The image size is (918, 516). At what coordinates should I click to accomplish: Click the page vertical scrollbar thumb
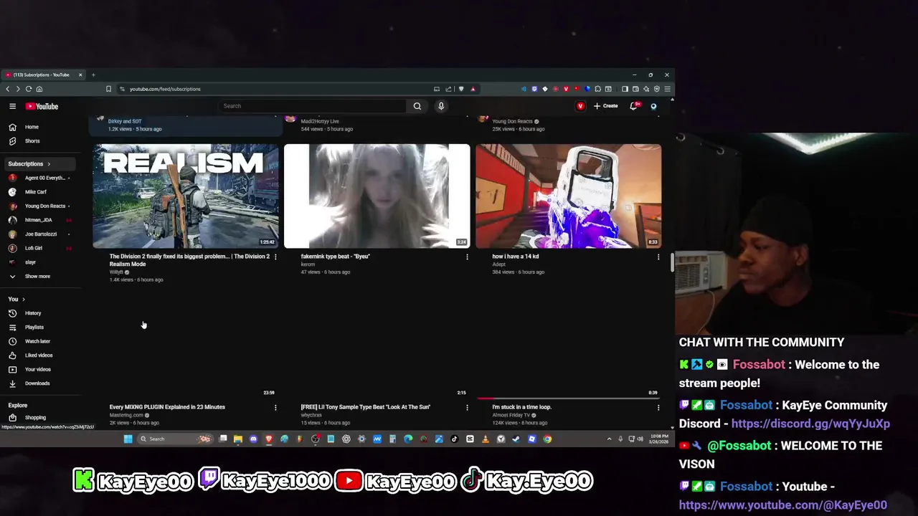(x=672, y=262)
